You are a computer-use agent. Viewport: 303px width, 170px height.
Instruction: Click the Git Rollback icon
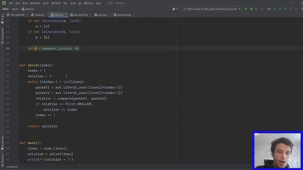pyautogui.click(x=296, y=9)
